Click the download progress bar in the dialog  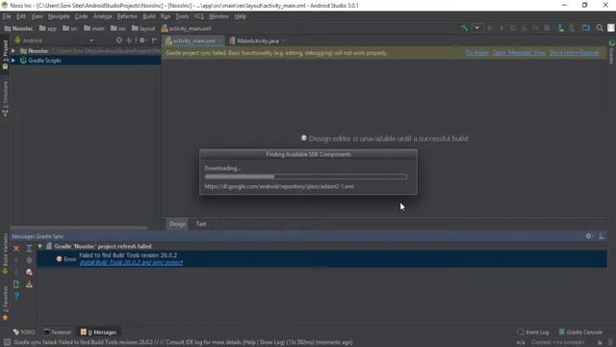coord(306,176)
